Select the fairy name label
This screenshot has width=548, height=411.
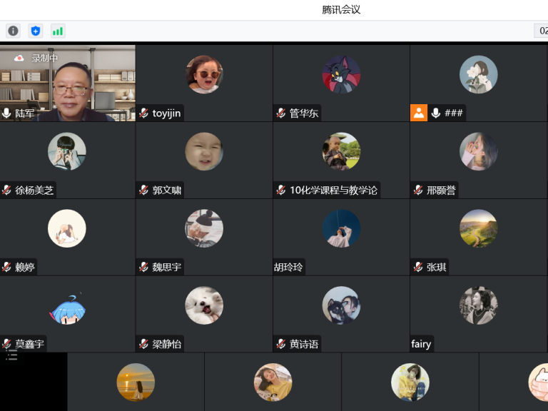421,344
